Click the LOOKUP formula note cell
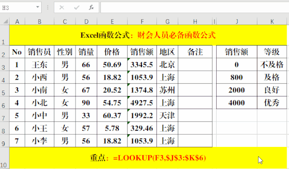Image resolution: width=289 pixels, height=169 pixels. coord(148,158)
